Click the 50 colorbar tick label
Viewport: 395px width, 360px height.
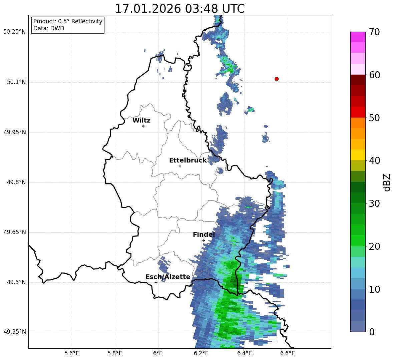(x=374, y=118)
